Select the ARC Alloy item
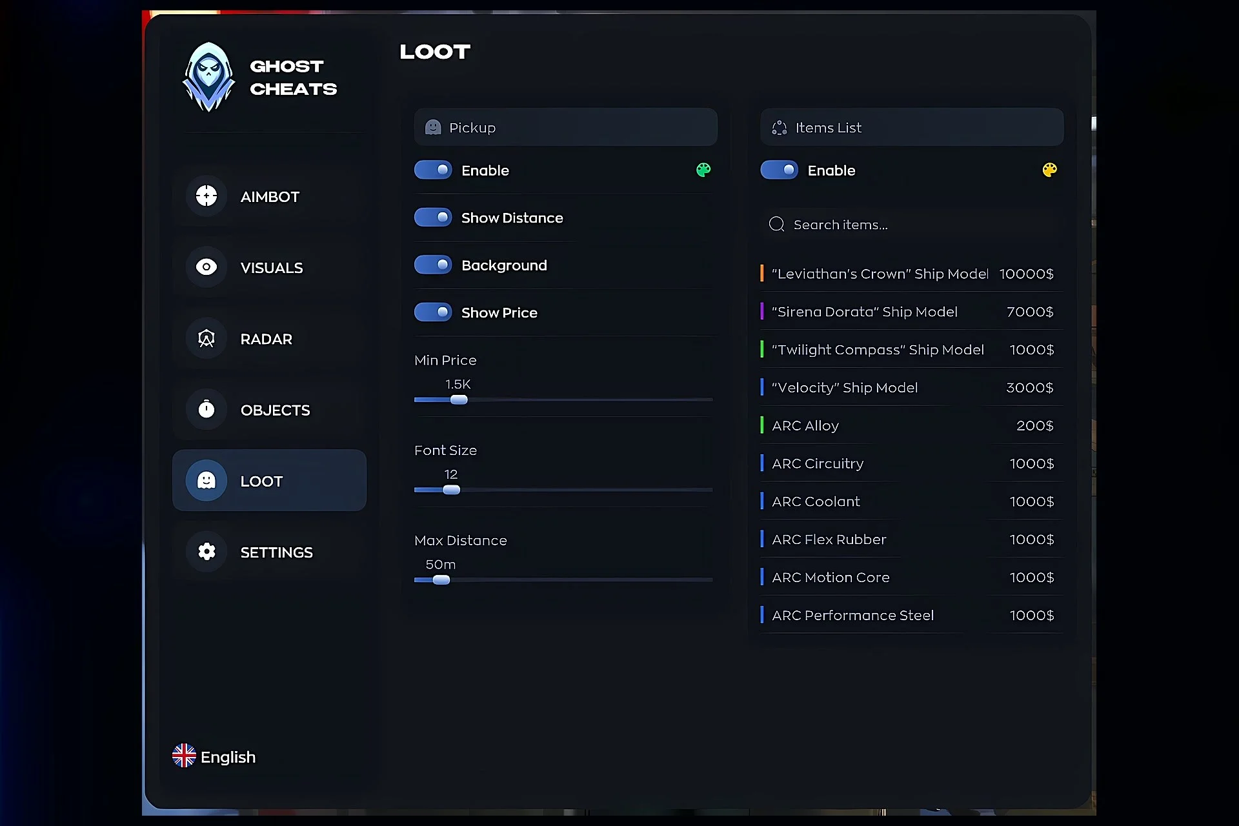 click(912, 425)
